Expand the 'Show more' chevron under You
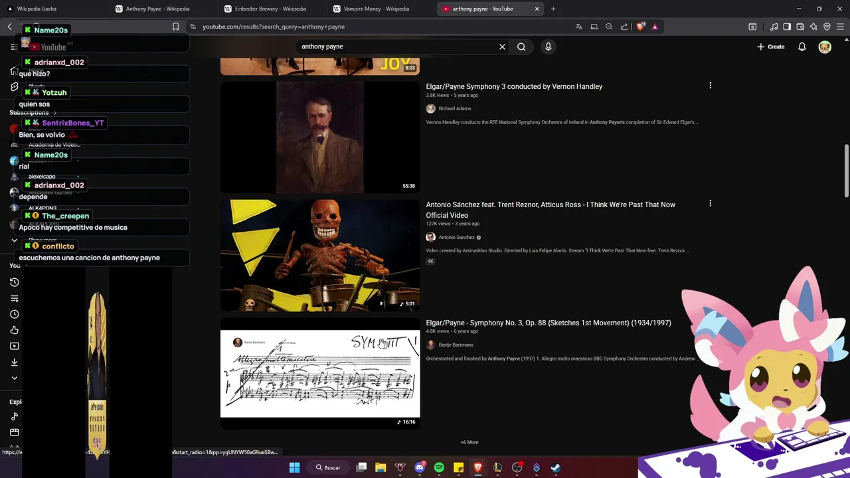850x478 pixels. [x=15, y=378]
